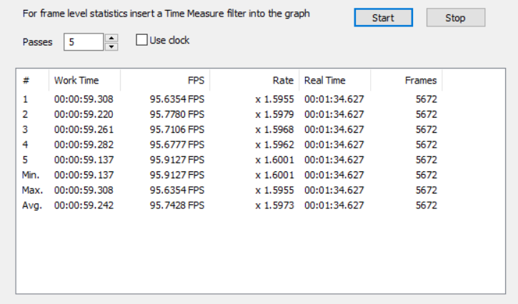Click the Start button
This screenshot has width=518, height=304.
click(x=383, y=18)
